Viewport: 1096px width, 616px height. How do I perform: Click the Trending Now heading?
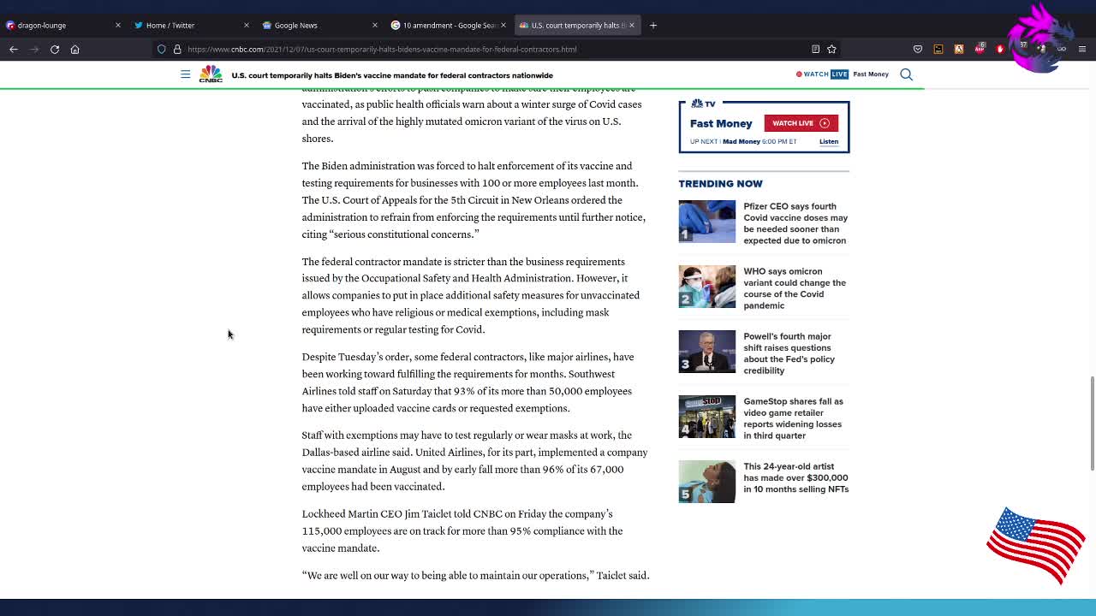point(720,183)
